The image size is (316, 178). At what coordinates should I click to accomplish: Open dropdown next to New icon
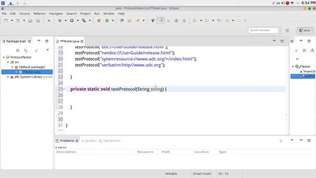[x=12, y=21]
